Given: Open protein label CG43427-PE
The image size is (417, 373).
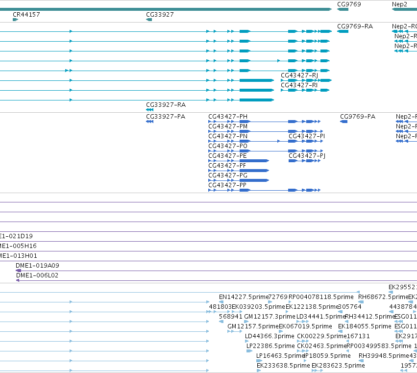Looking at the screenshot, I should 228,156.
